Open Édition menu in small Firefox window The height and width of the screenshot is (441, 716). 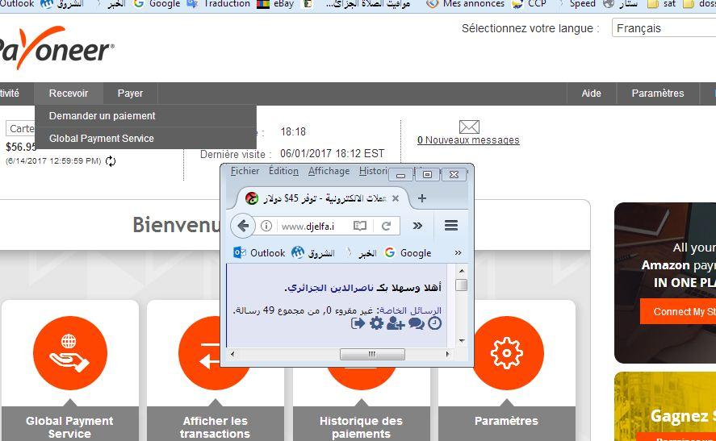[x=283, y=171]
